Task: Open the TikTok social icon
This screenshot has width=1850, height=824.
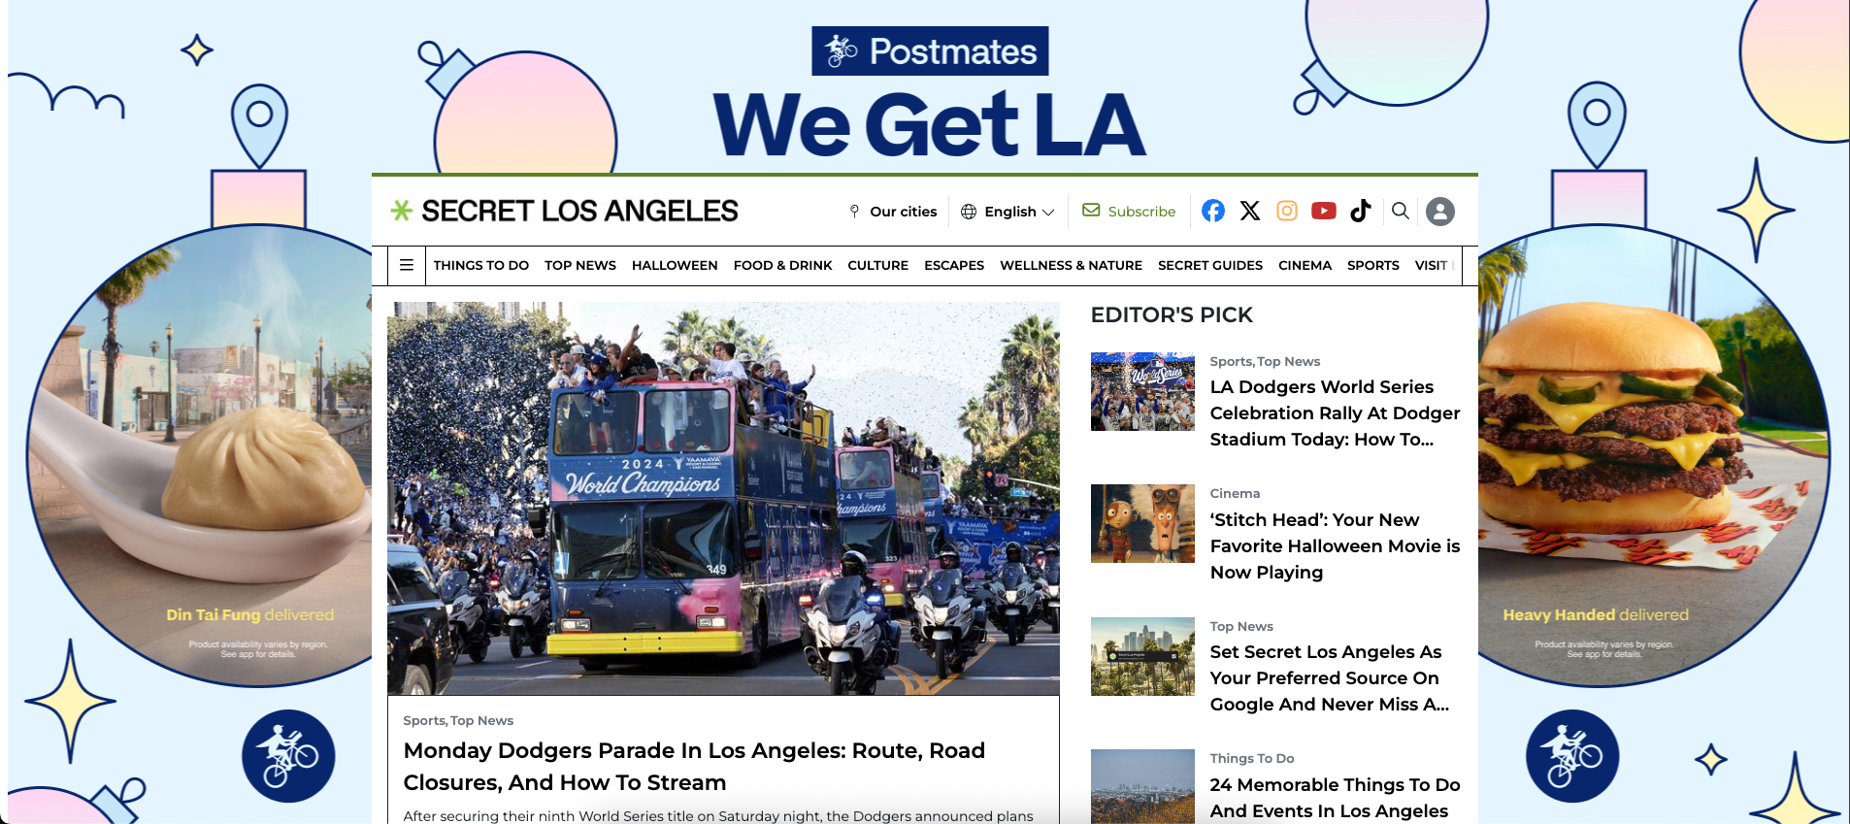Action: (1360, 211)
